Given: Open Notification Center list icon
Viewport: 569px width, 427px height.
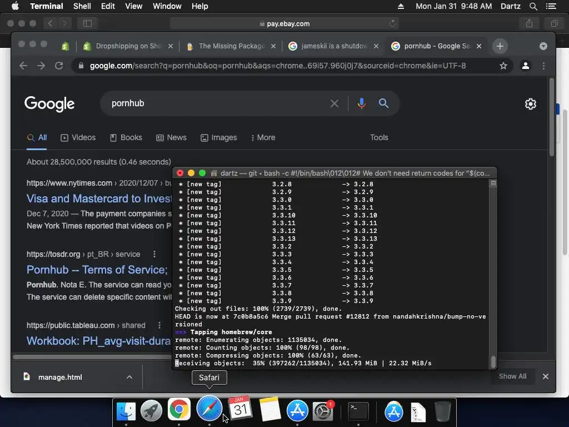Looking at the screenshot, I should 551,6.
